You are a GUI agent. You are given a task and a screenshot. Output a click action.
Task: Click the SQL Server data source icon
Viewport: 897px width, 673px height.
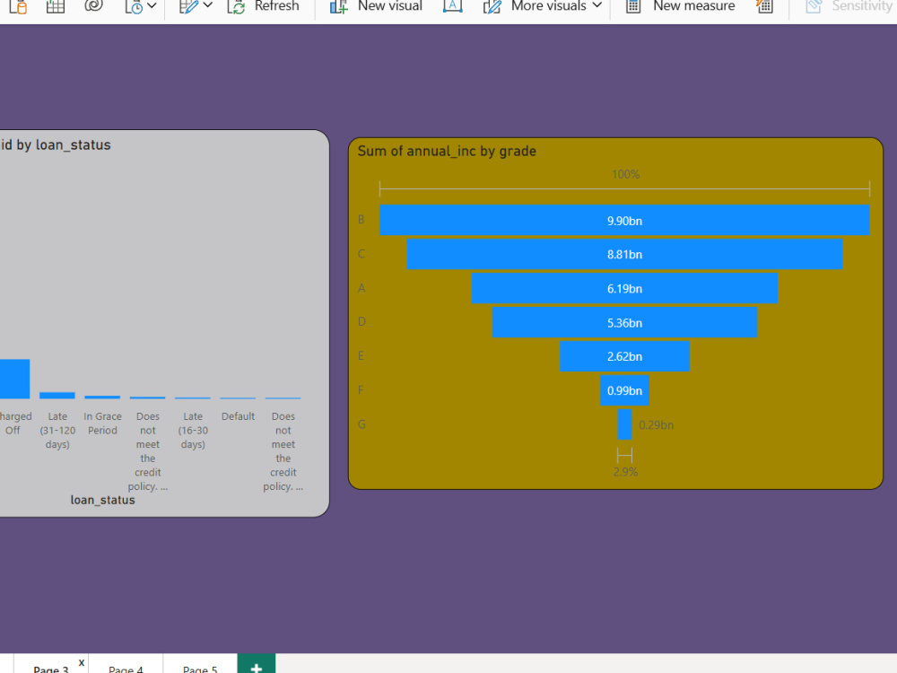pyautogui.click(x=18, y=6)
